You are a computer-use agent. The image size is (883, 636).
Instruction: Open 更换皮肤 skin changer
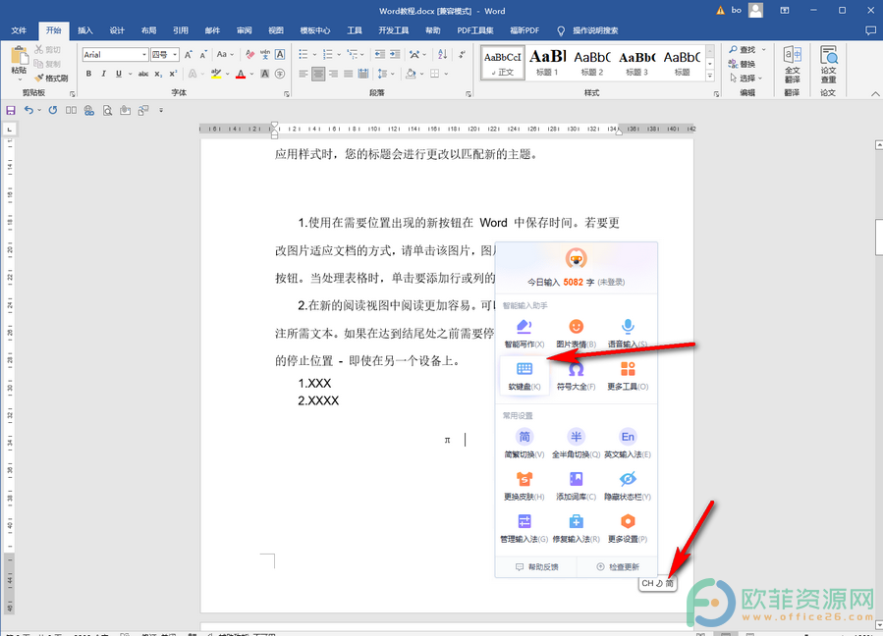[524, 486]
